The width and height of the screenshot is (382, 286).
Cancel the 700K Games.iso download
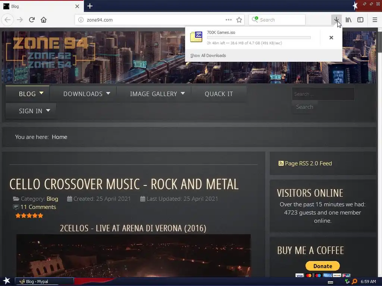[331, 38]
